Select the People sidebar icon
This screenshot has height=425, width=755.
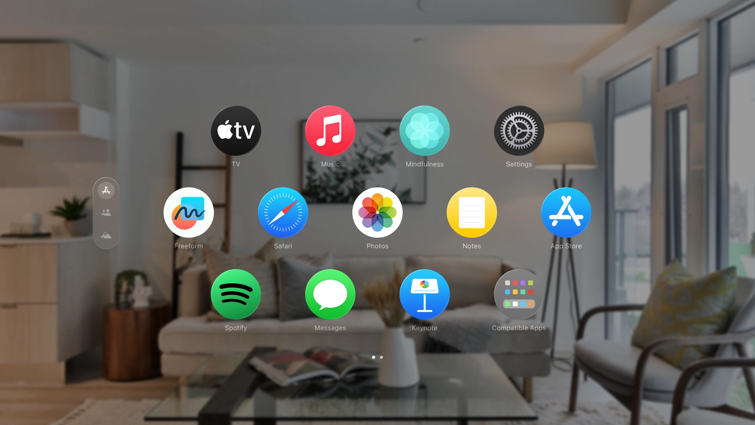click(105, 212)
